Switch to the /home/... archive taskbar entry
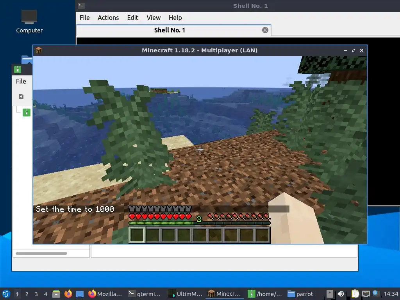 (264, 294)
